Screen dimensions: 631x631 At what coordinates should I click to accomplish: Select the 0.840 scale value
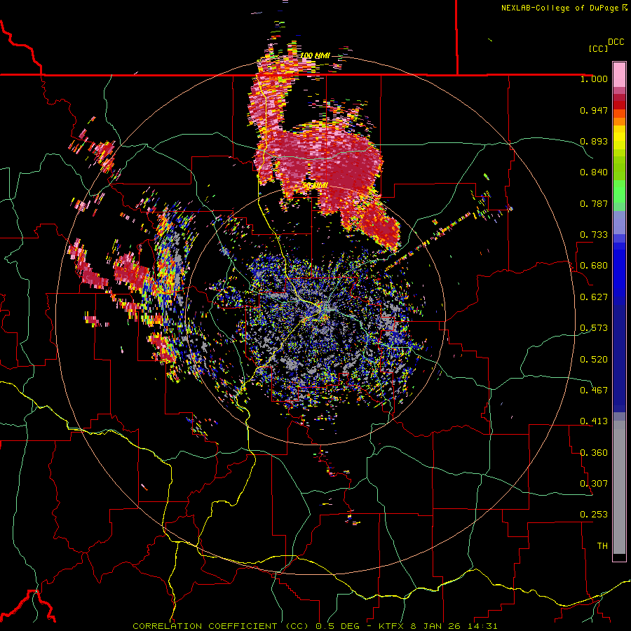594,172
